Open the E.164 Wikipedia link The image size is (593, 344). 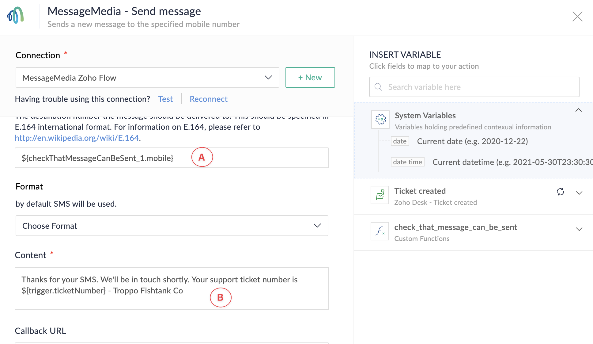click(77, 138)
